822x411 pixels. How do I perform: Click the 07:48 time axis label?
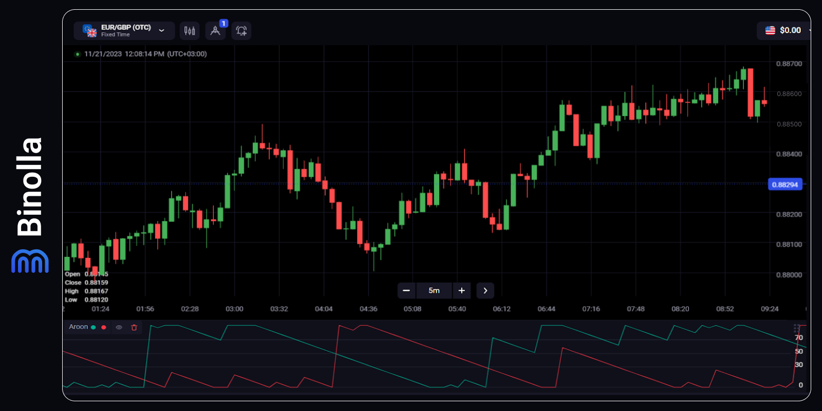[636, 309]
